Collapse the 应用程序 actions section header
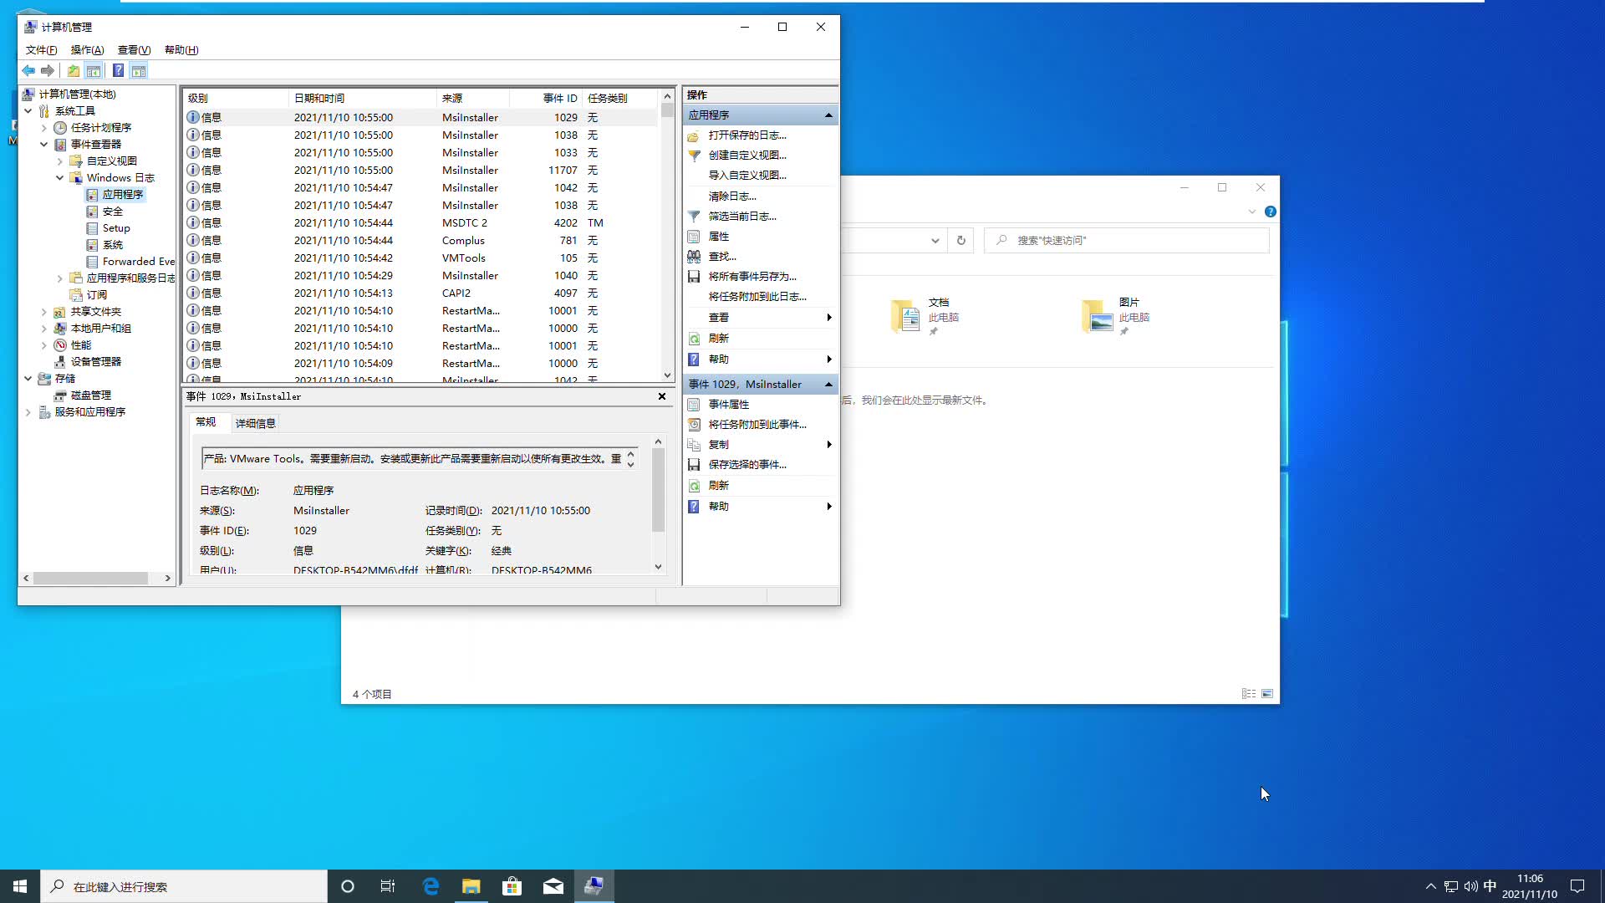 (761, 115)
